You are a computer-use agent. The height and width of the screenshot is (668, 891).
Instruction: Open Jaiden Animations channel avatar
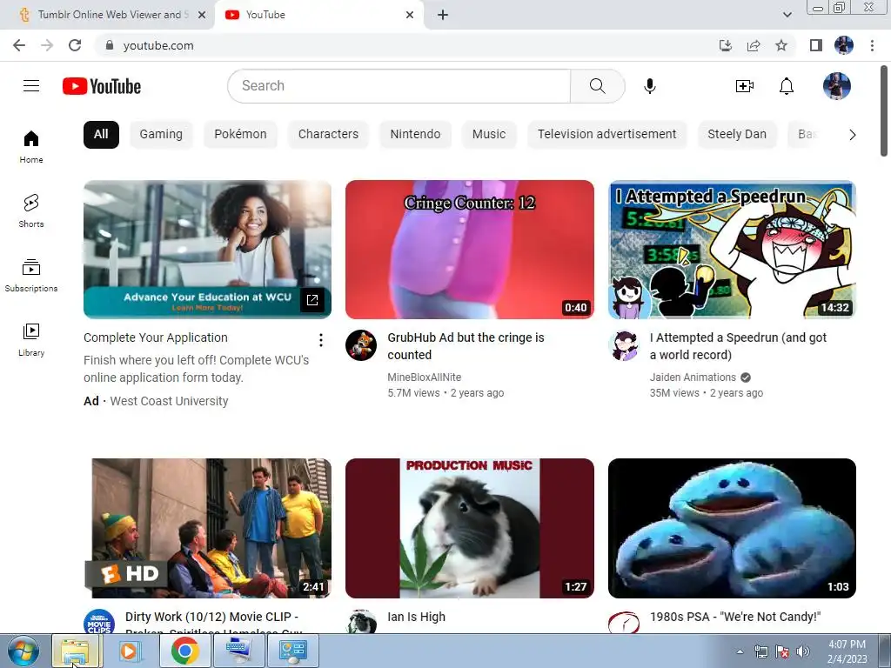click(x=623, y=345)
